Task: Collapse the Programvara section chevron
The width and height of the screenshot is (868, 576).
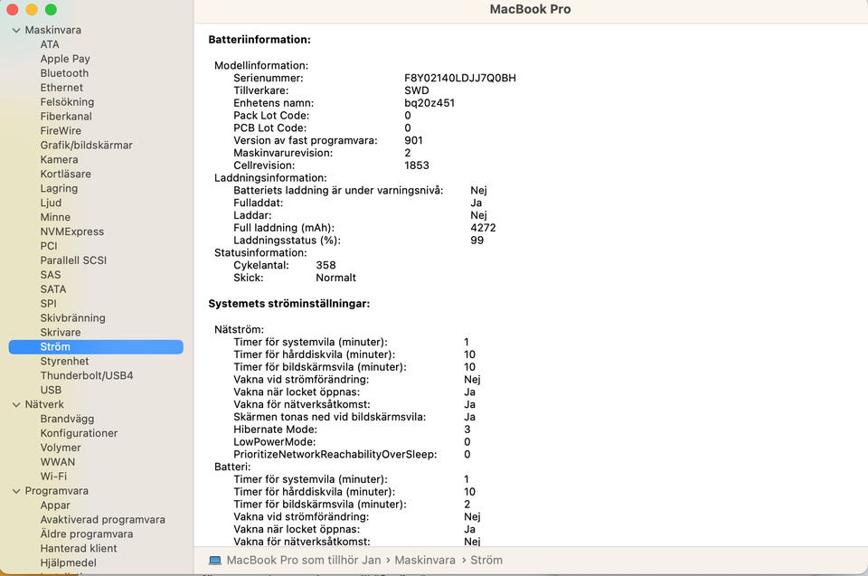Action: 16,491
